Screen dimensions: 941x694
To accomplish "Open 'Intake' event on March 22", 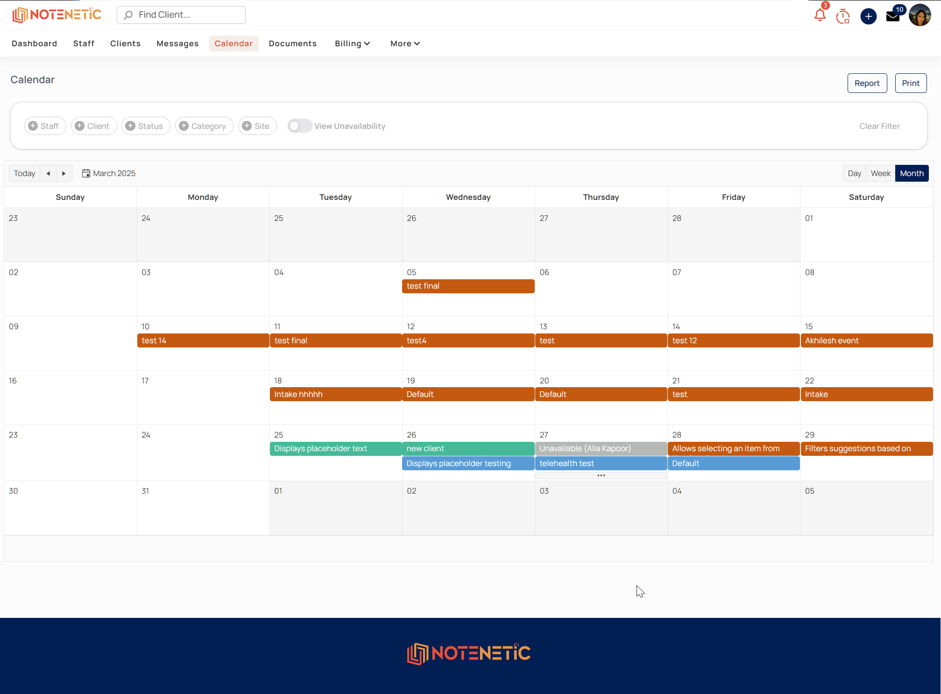I will pos(866,394).
